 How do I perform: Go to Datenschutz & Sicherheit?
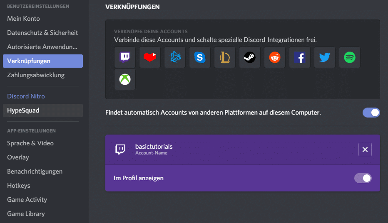tap(42, 33)
